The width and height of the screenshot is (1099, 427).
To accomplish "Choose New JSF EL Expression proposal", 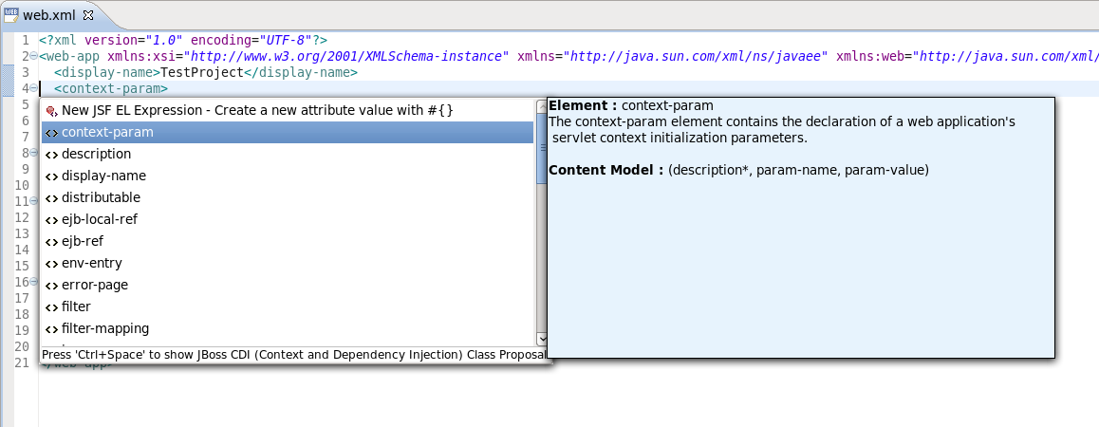I will 257,111.
